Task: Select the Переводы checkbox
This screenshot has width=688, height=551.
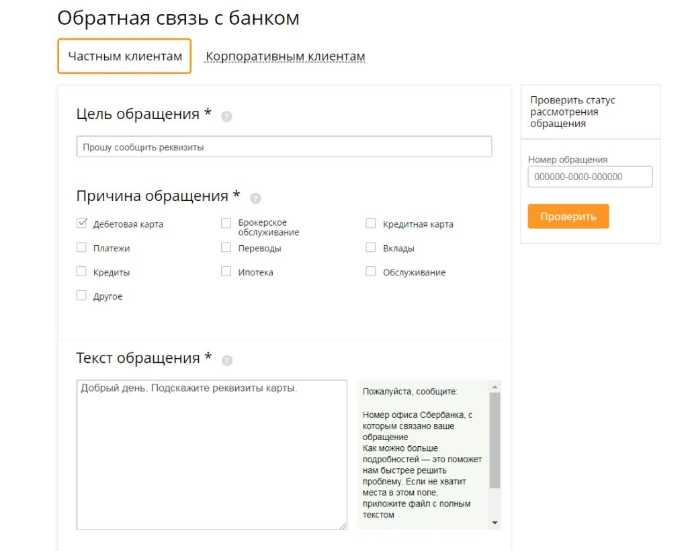Action: point(226,248)
